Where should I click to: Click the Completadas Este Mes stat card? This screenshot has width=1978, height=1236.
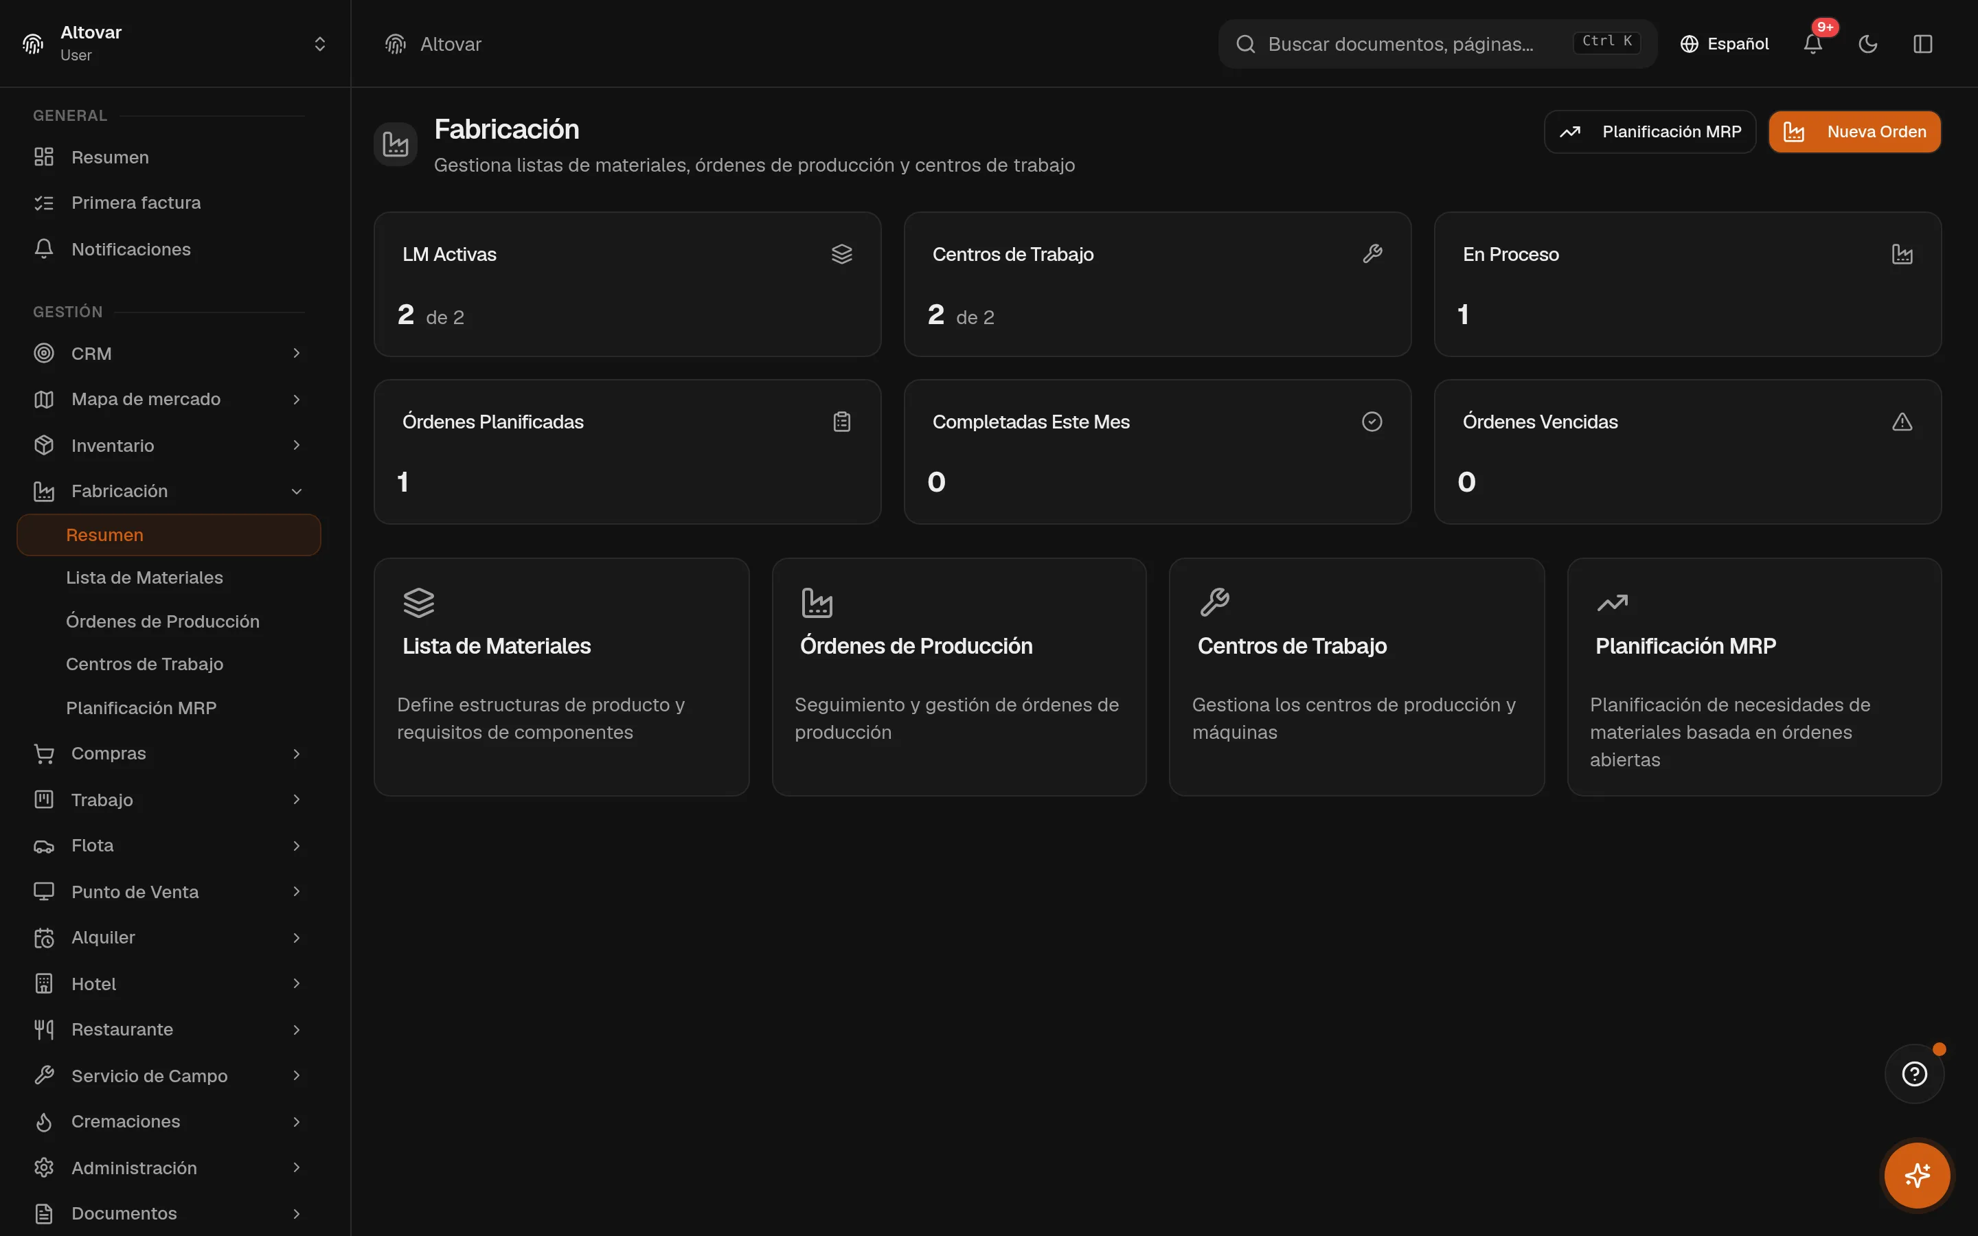coord(1157,451)
